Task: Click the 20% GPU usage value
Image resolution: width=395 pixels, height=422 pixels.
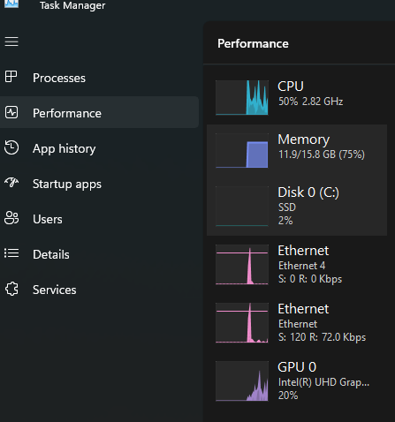Action: click(x=288, y=396)
